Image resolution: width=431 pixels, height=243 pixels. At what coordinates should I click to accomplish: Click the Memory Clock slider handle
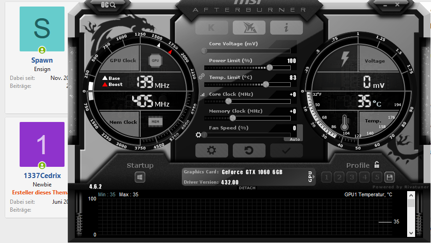(232, 118)
